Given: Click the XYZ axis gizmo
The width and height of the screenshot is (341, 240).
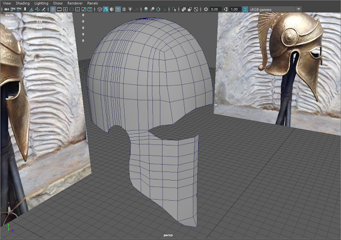Looking at the screenshot, I should pos(10,228).
